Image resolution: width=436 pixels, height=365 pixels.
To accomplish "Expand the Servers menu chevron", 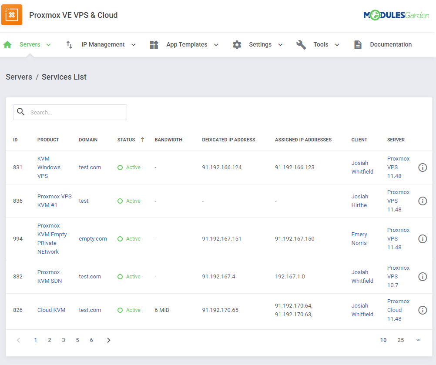I will click(x=48, y=44).
